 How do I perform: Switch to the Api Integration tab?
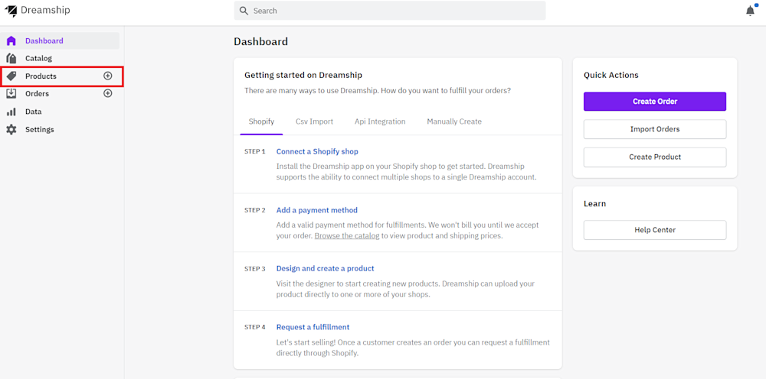(x=380, y=121)
